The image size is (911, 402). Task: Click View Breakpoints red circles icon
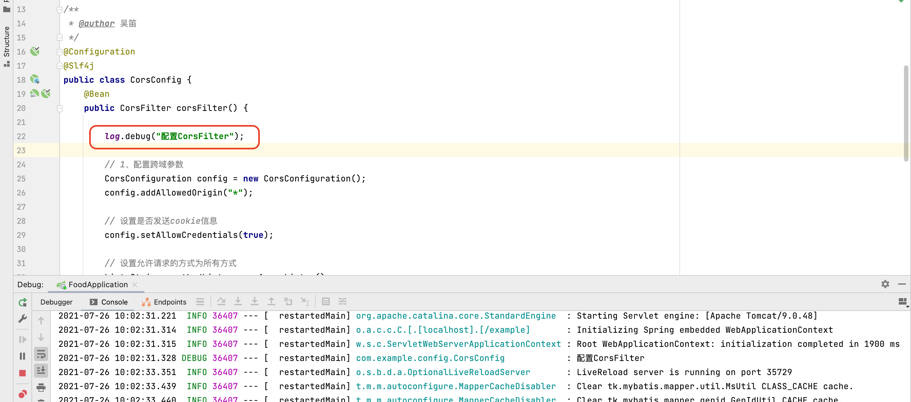point(22,394)
